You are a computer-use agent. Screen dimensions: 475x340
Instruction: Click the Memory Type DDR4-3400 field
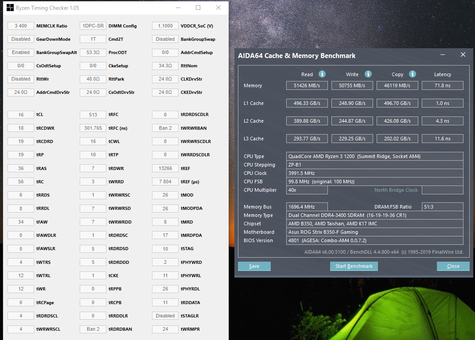pos(375,215)
